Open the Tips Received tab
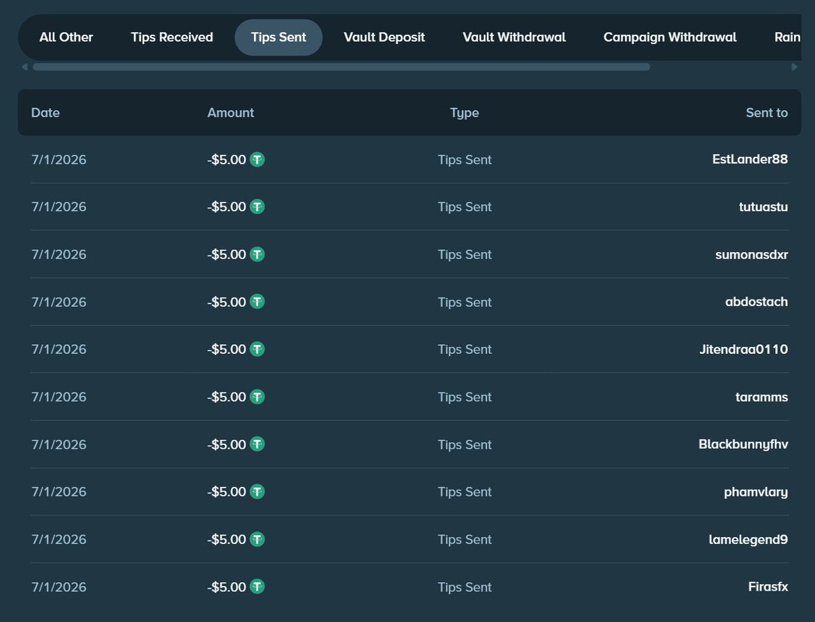 point(172,37)
